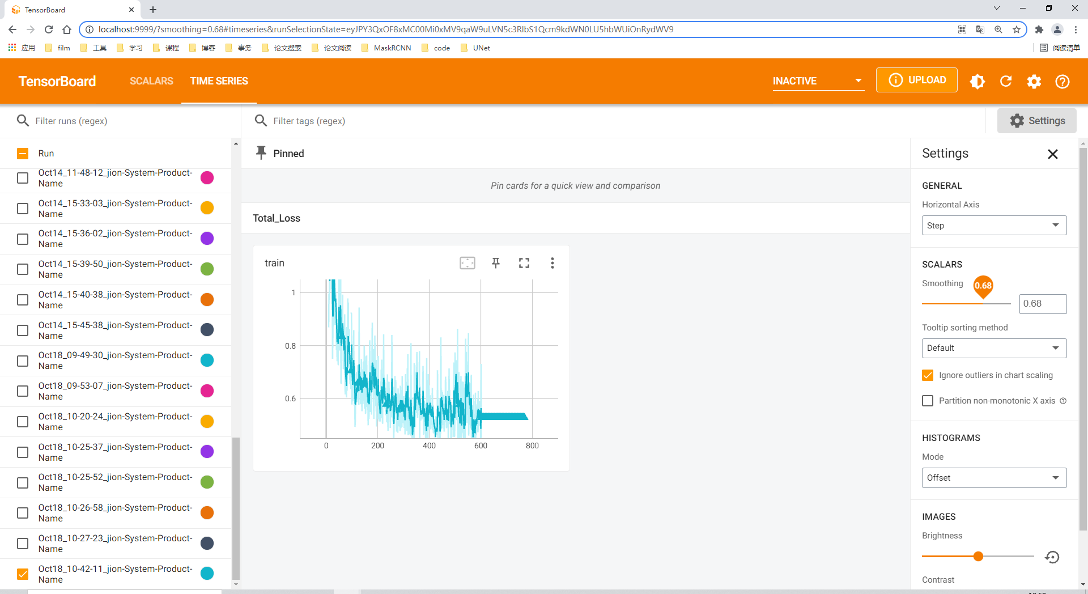Image resolution: width=1088 pixels, height=594 pixels.
Task: Toggle Ignore outliers in chart scaling
Action: click(x=928, y=375)
